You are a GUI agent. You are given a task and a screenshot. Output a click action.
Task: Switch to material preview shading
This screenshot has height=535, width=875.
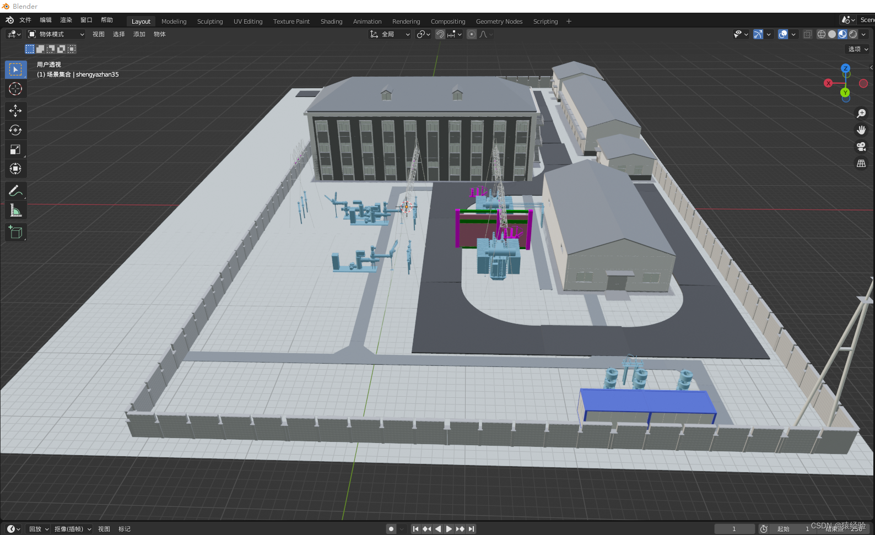842,34
